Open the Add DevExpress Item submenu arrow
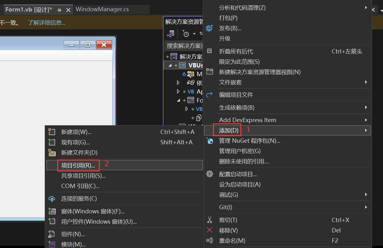 tap(366, 120)
